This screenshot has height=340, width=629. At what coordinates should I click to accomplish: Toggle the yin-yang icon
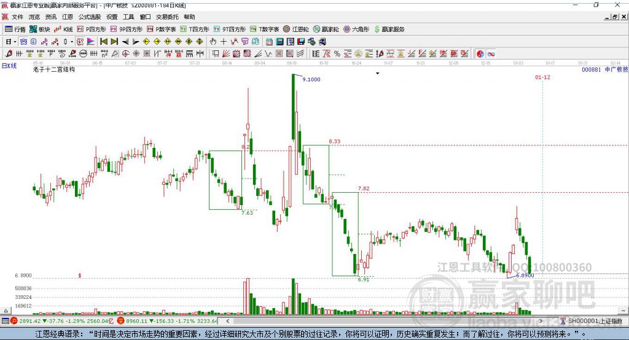pyautogui.click(x=480, y=53)
